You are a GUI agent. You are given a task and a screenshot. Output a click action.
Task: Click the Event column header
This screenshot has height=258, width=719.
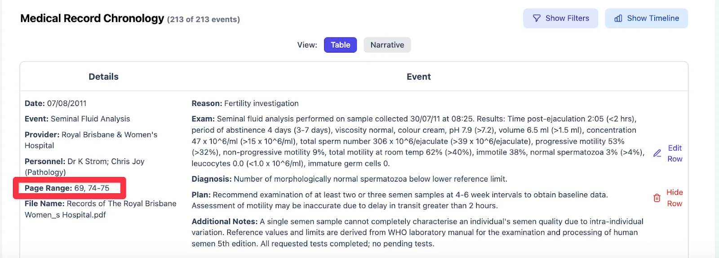click(x=418, y=77)
